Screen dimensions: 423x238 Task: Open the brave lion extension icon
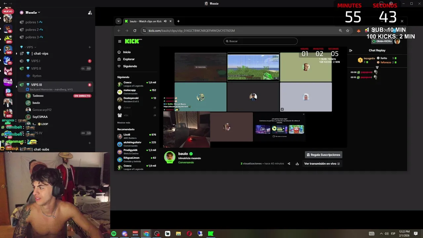tap(359, 30)
